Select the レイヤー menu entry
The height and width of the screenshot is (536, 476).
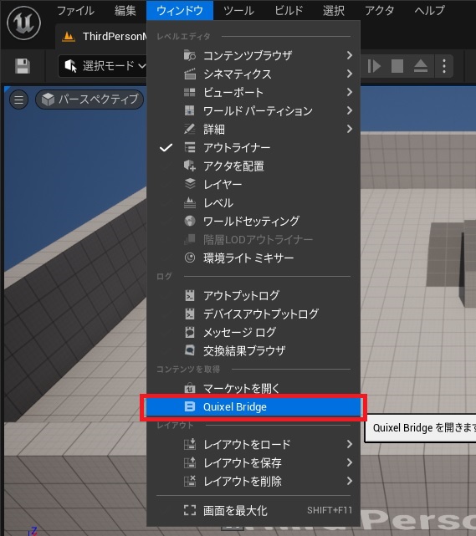[253, 184]
